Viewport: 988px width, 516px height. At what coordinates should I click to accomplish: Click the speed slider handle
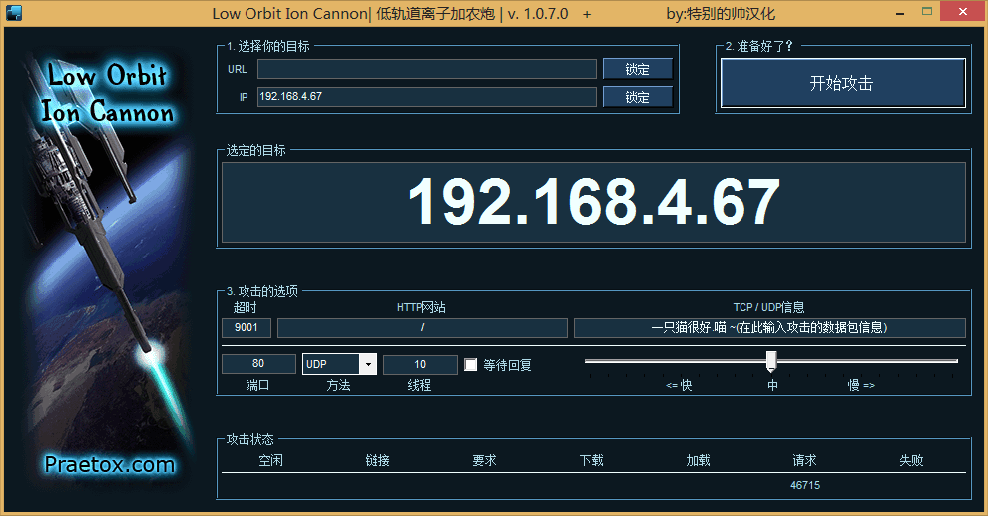click(771, 361)
